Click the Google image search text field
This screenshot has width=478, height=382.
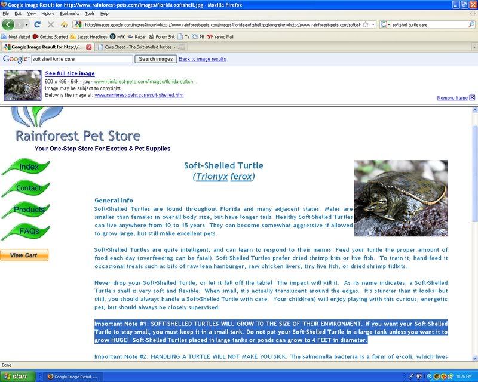[81, 59]
